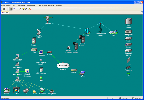Viewport: 144px width, 100px height.
Task: Click the lightning ping toolbar icon
Action: (20, 9)
